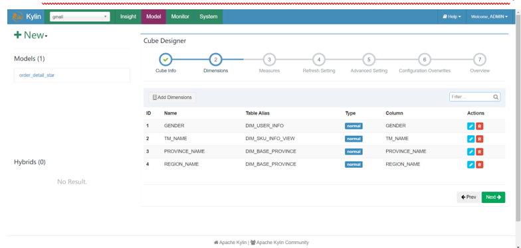Click the normal badge in REGION_NAME row
The height and width of the screenshot is (248, 521).
tap(354, 164)
